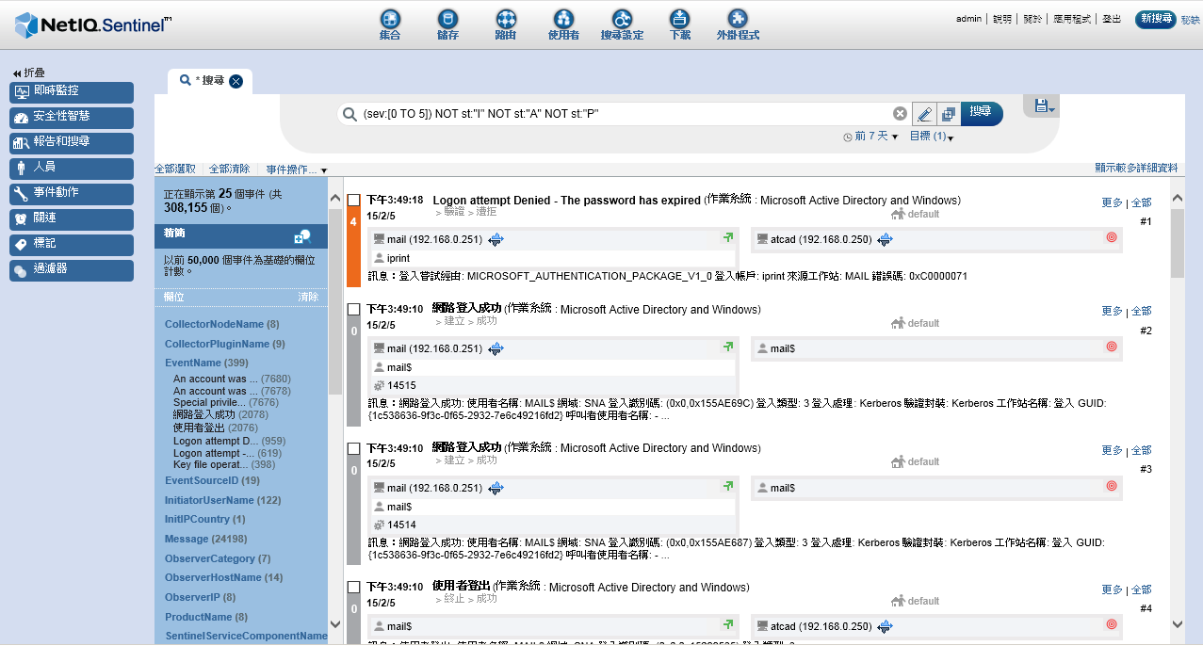Click green arrow icon in event #4 initiator box
Image resolution: width=1203 pixels, height=646 pixels.
click(728, 625)
